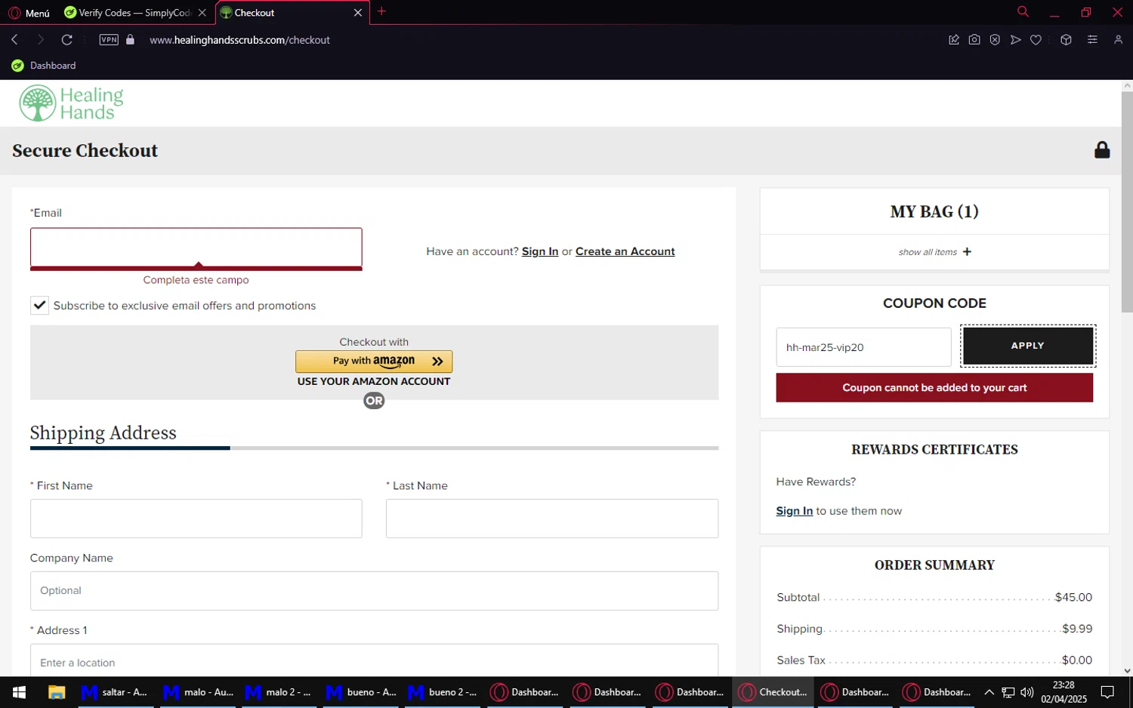This screenshot has height=708, width=1133.
Task: Focus the Address 1 location field
Action: pyautogui.click(x=374, y=662)
